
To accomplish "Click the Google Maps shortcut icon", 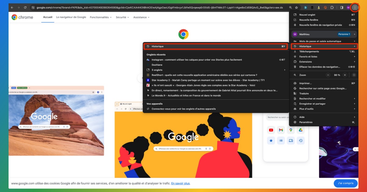I will pyautogui.click(x=291, y=130).
